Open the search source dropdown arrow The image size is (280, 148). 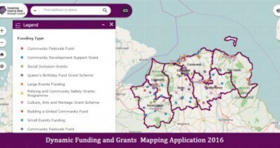click(35, 11)
